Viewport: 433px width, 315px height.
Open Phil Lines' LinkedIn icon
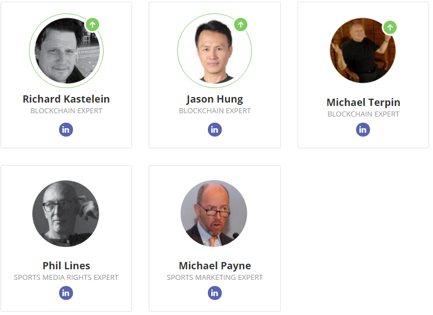(x=66, y=293)
